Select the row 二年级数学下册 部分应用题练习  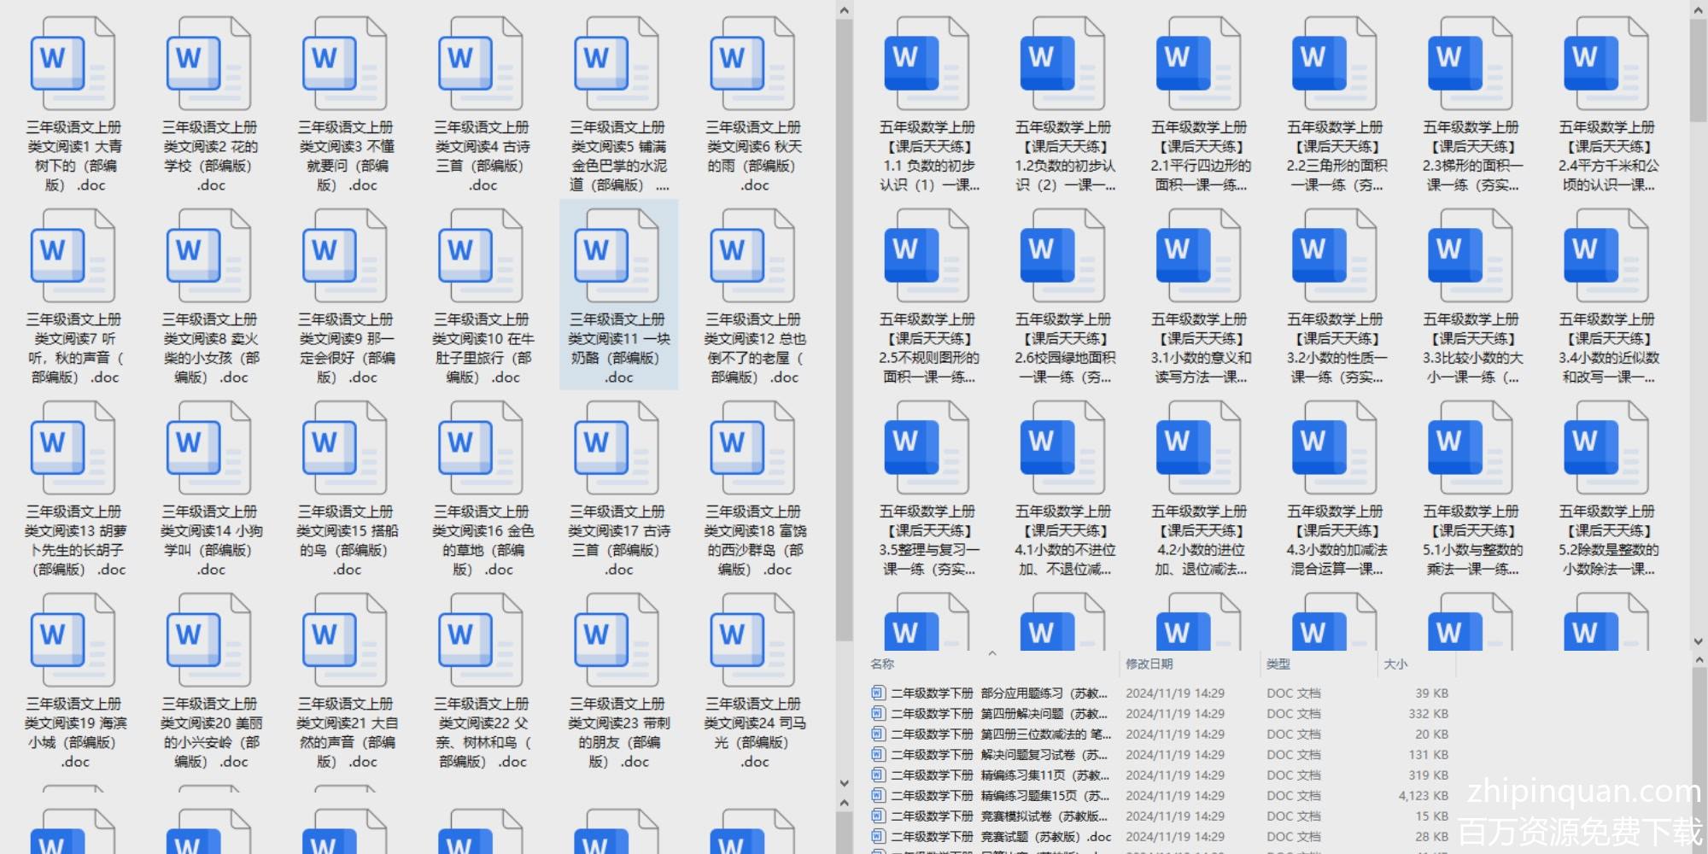click(1160, 693)
